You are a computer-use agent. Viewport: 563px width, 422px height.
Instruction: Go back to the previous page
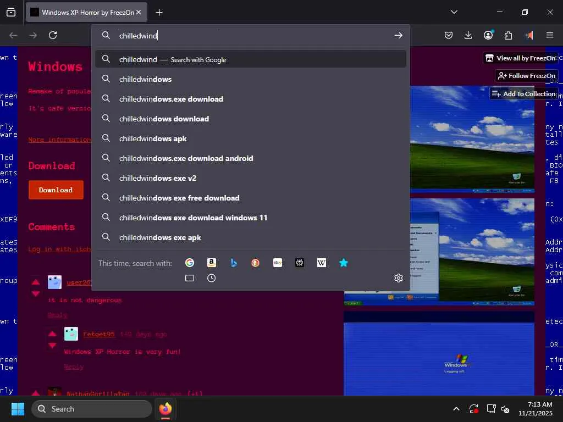point(13,35)
